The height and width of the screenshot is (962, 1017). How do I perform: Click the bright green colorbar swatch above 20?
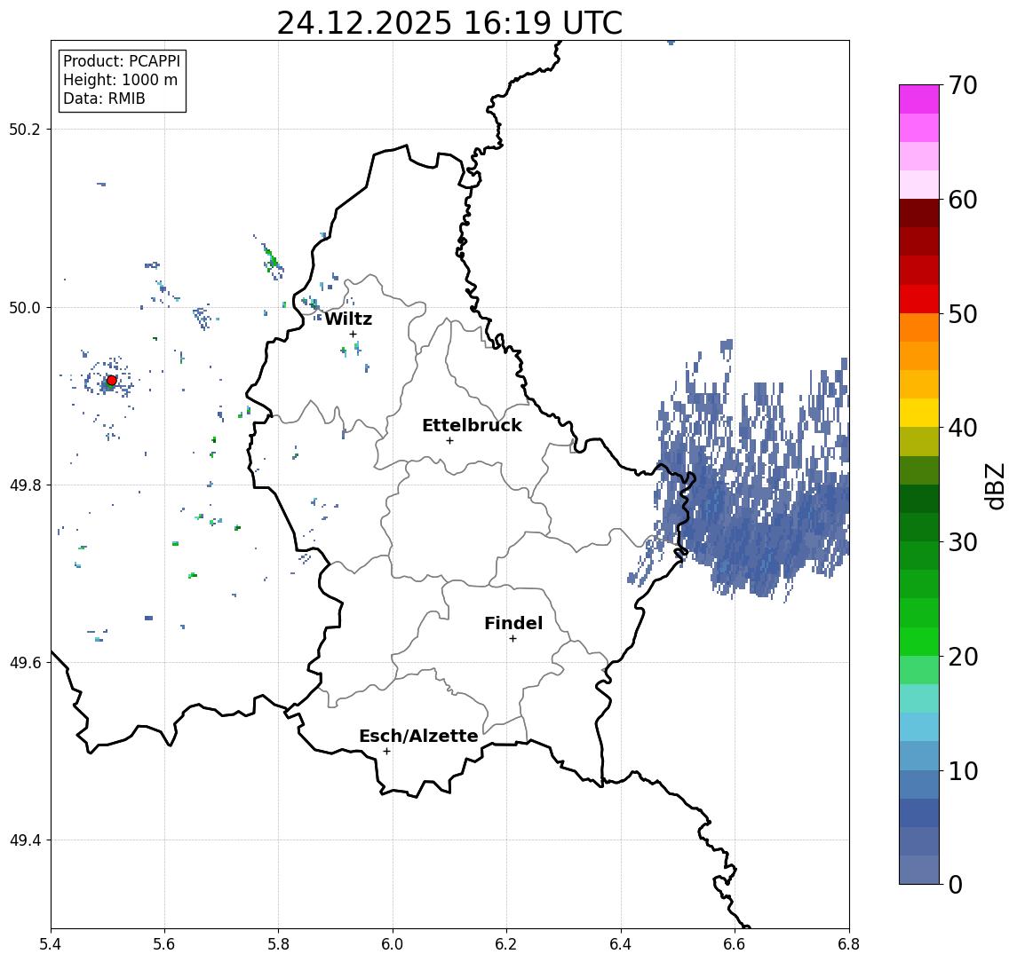pos(919,641)
